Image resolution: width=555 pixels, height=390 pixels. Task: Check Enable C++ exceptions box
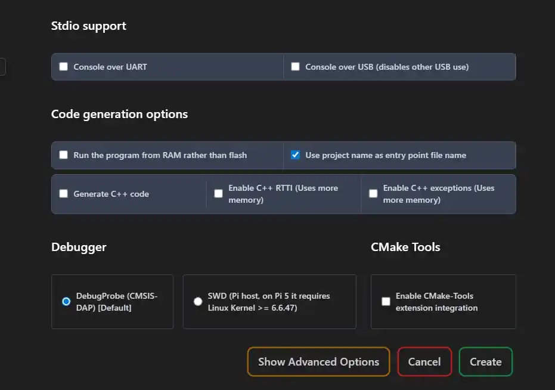click(373, 194)
